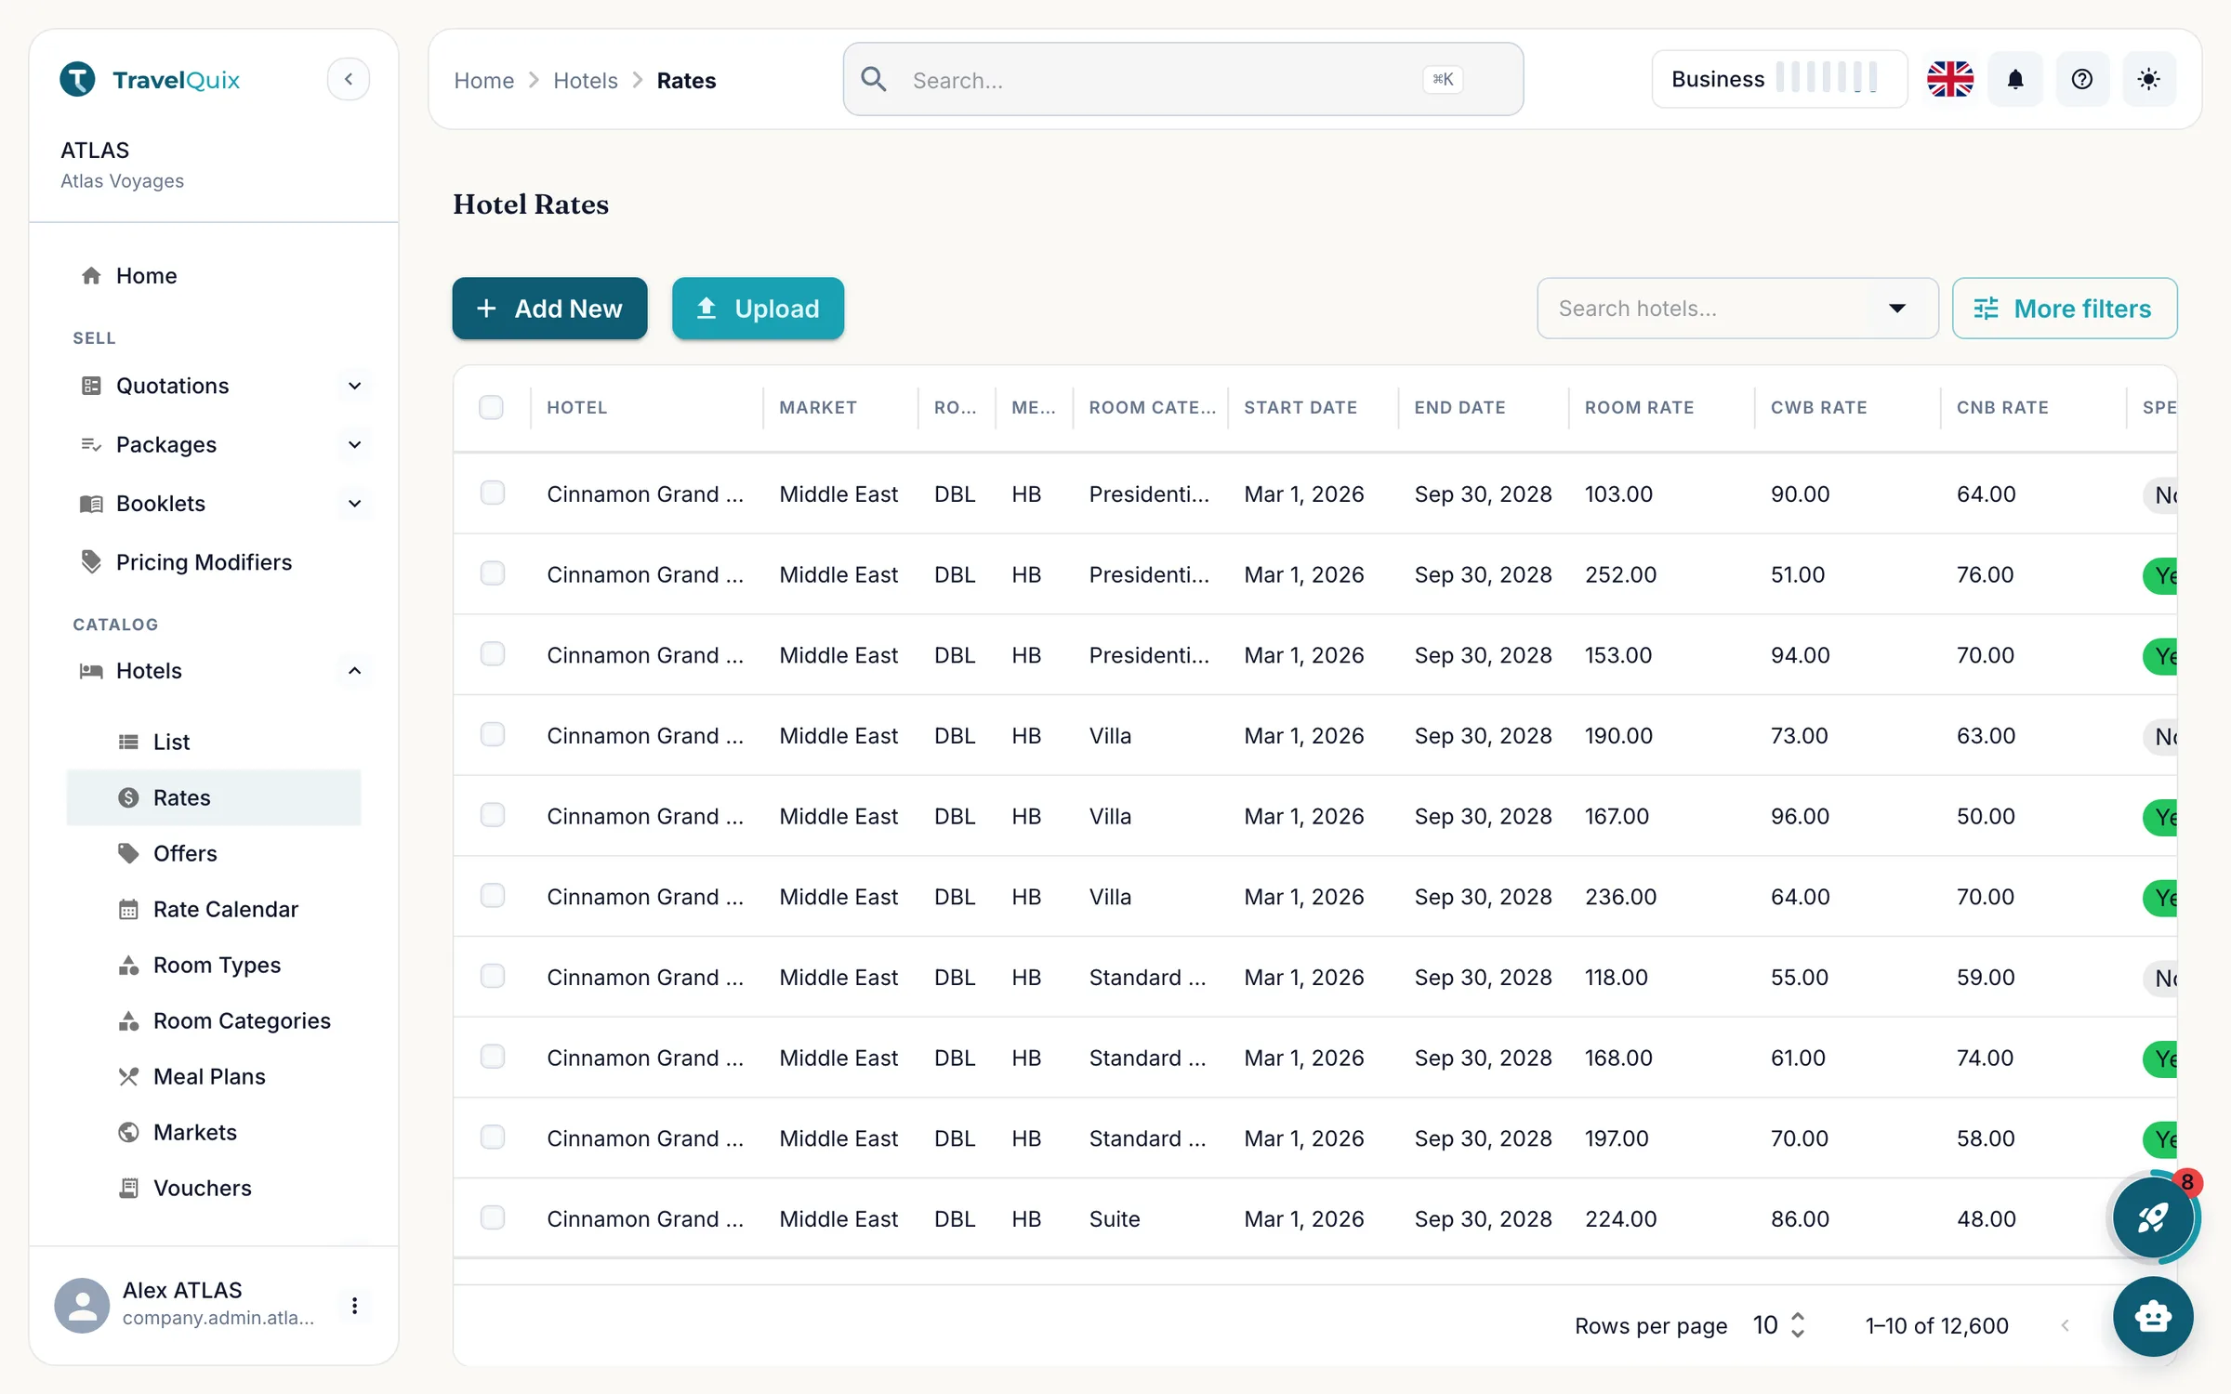Click the Vouchers receipt icon
This screenshot has width=2231, height=1394.
[128, 1188]
